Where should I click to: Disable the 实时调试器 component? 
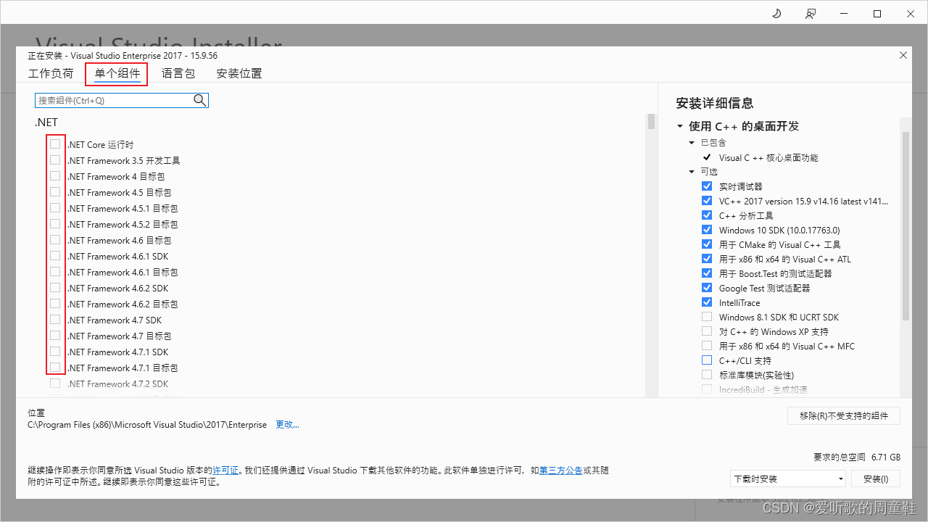click(707, 186)
